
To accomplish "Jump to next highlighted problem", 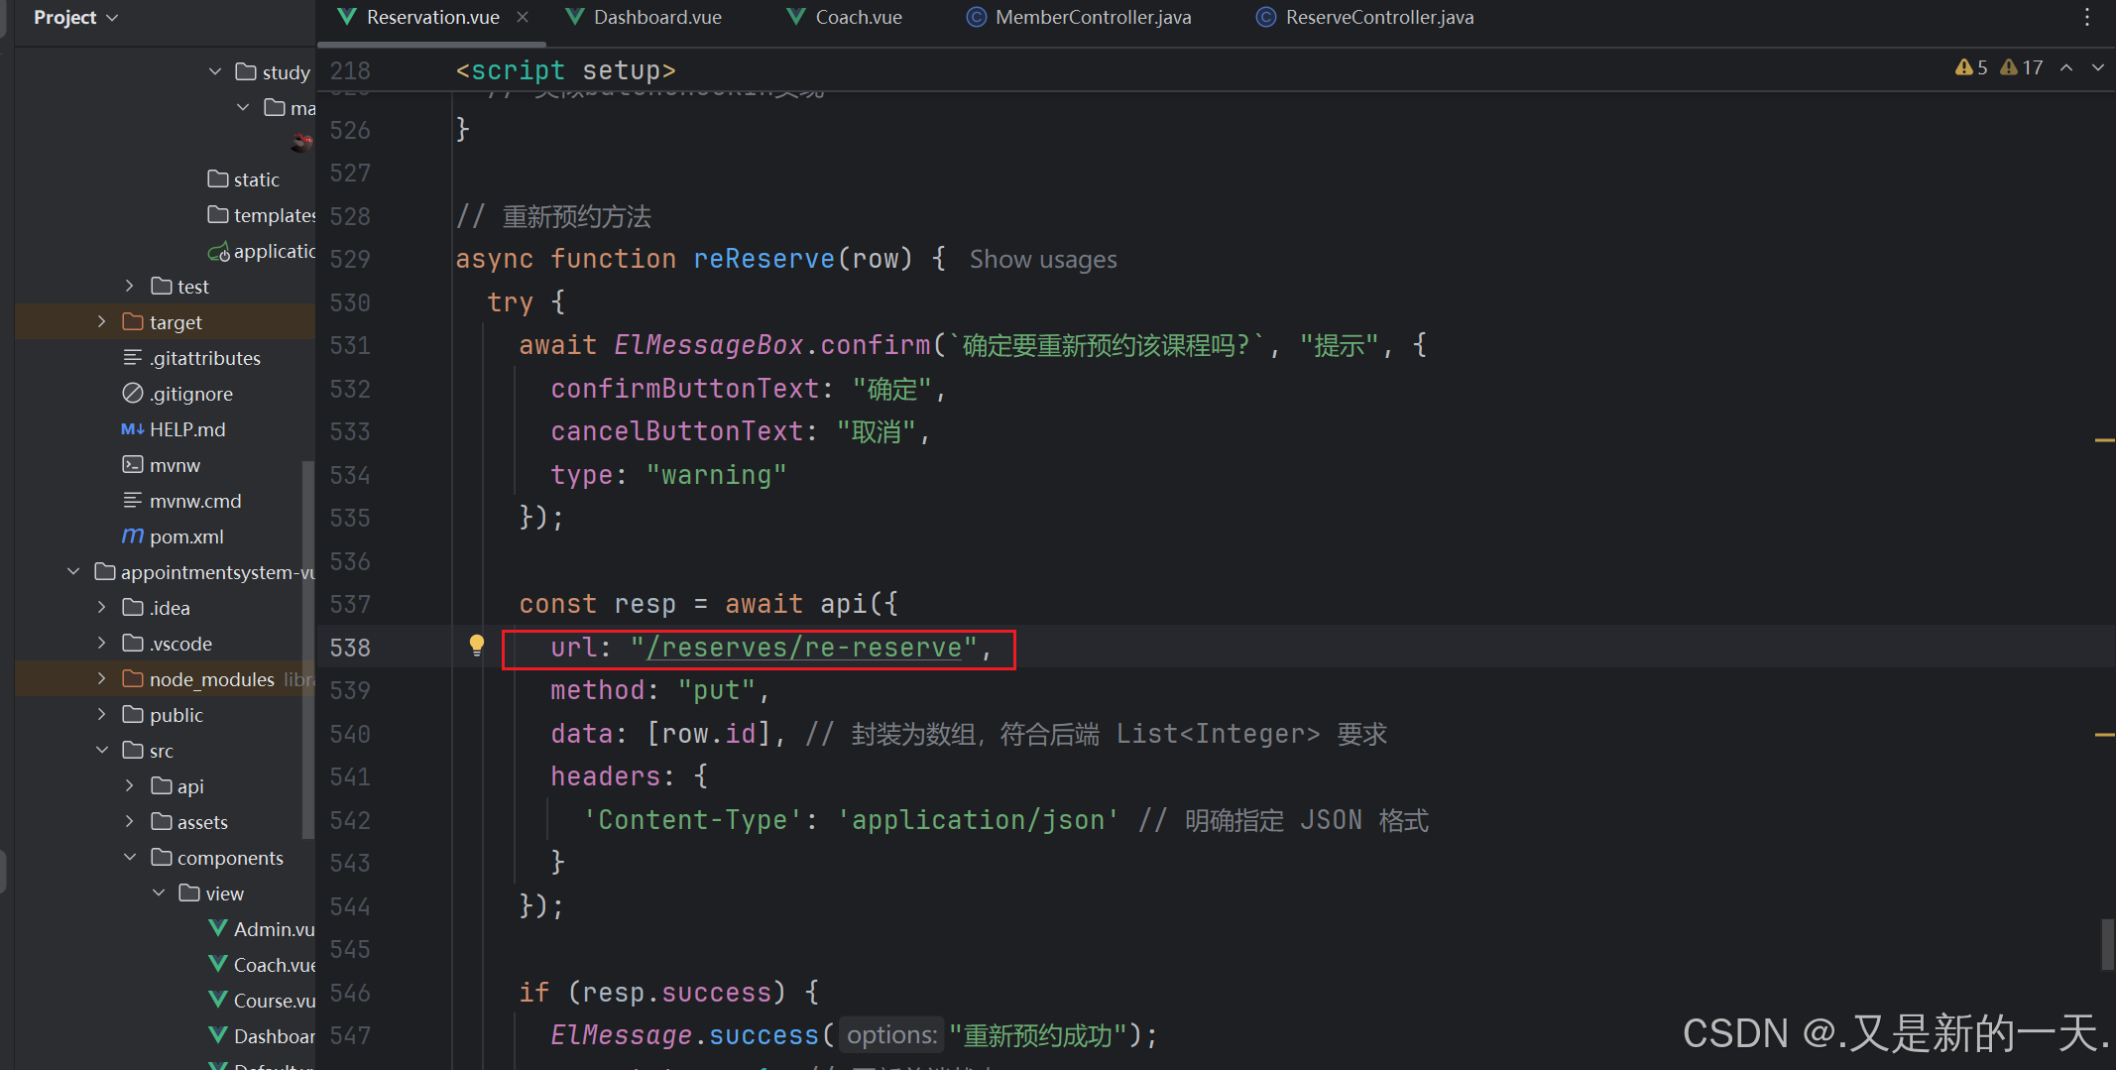I will click(2098, 67).
